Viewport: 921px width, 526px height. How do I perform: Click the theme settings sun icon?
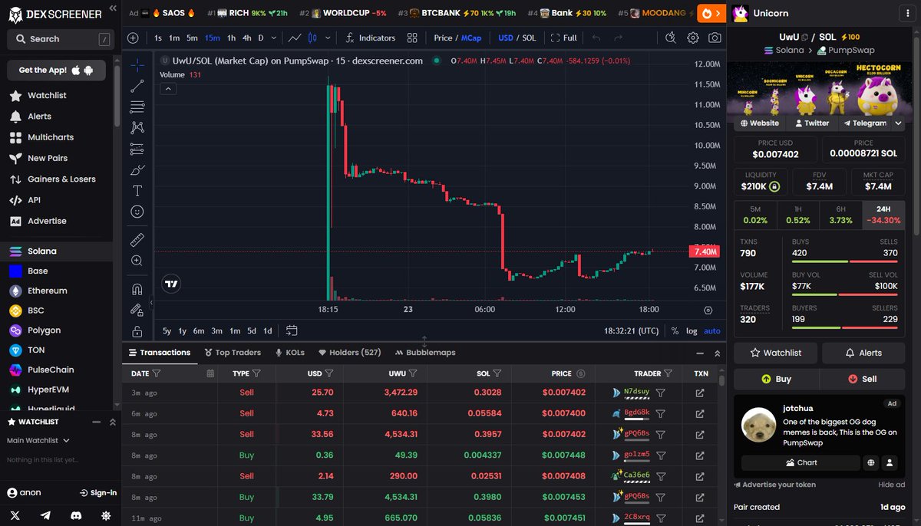105,516
